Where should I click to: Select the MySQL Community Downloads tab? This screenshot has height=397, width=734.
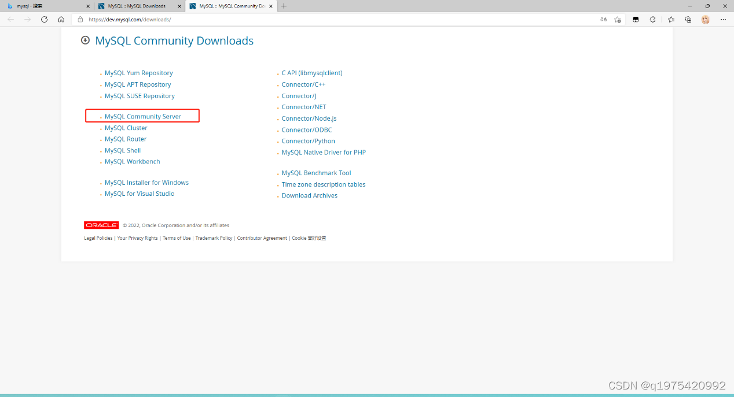tap(232, 6)
